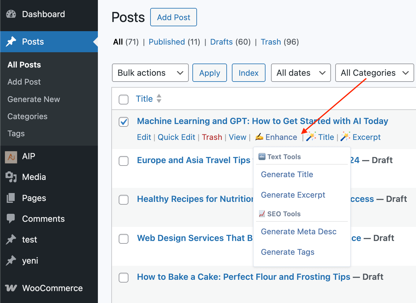Screen dimensions: 416x303
Task: Sort posts by Title column header
Action: click(x=144, y=99)
